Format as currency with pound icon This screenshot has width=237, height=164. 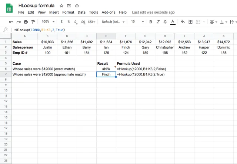[61, 22]
